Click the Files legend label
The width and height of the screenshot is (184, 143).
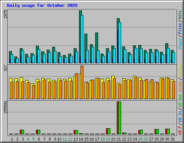[180, 29]
